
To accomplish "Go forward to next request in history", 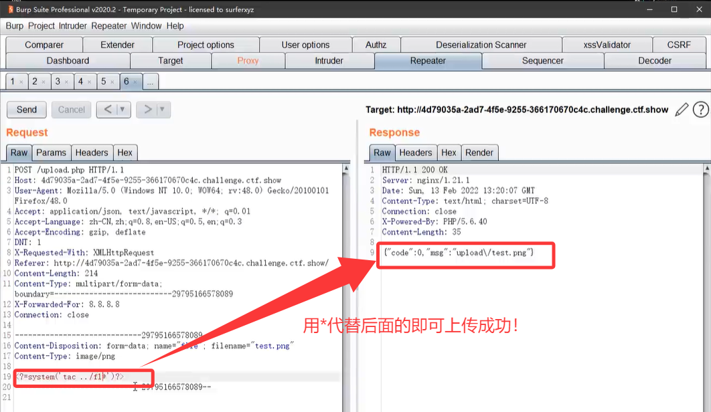I will [x=147, y=109].
